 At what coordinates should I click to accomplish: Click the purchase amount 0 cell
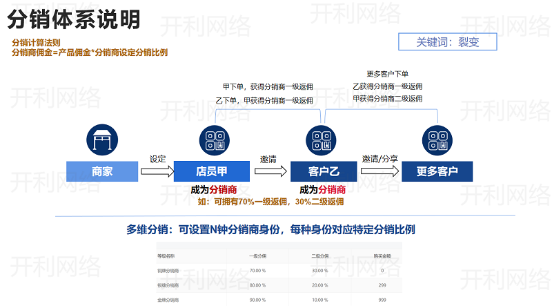click(382, 271)
